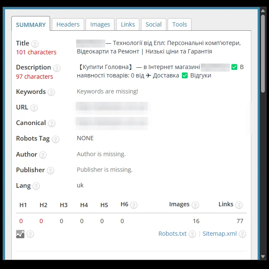This screenshot has width=269, height=269.
Task: Open the Robots.txt link
Action: click(x=173, y=234)
